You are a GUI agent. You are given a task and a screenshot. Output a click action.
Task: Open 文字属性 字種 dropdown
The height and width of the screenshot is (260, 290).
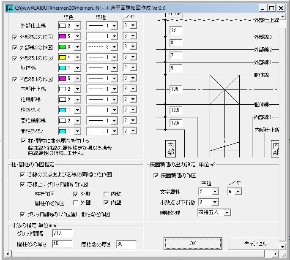(x=215, y=192)
